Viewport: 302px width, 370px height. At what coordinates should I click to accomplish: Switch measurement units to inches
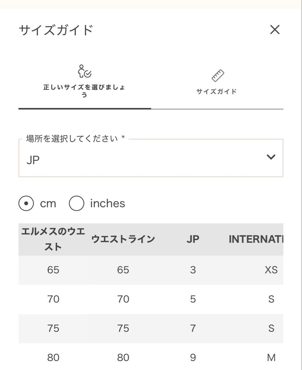coord(77,203)
